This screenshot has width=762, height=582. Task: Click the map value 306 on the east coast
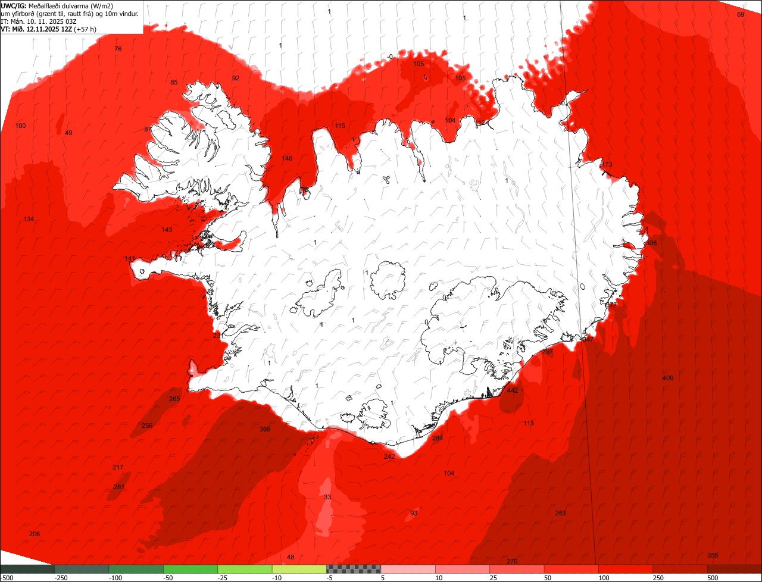[652, 243]
